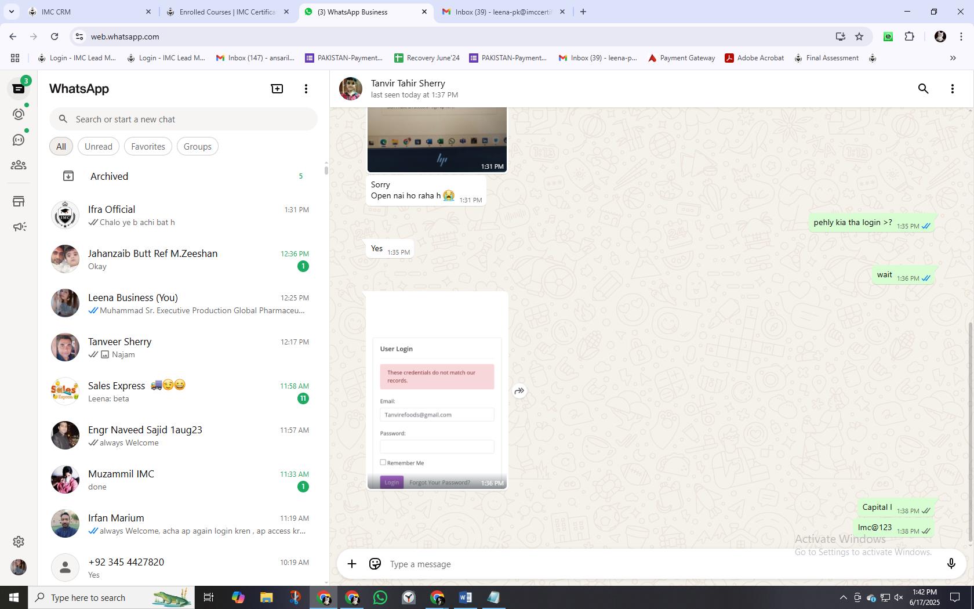Open the conversation menu dots
The image size is (974, 609).
click(952, 89)
